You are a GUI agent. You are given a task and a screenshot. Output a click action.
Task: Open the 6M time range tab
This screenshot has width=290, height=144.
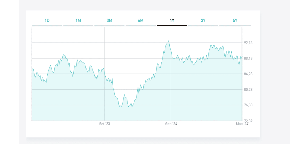click(x=140, y=21)
